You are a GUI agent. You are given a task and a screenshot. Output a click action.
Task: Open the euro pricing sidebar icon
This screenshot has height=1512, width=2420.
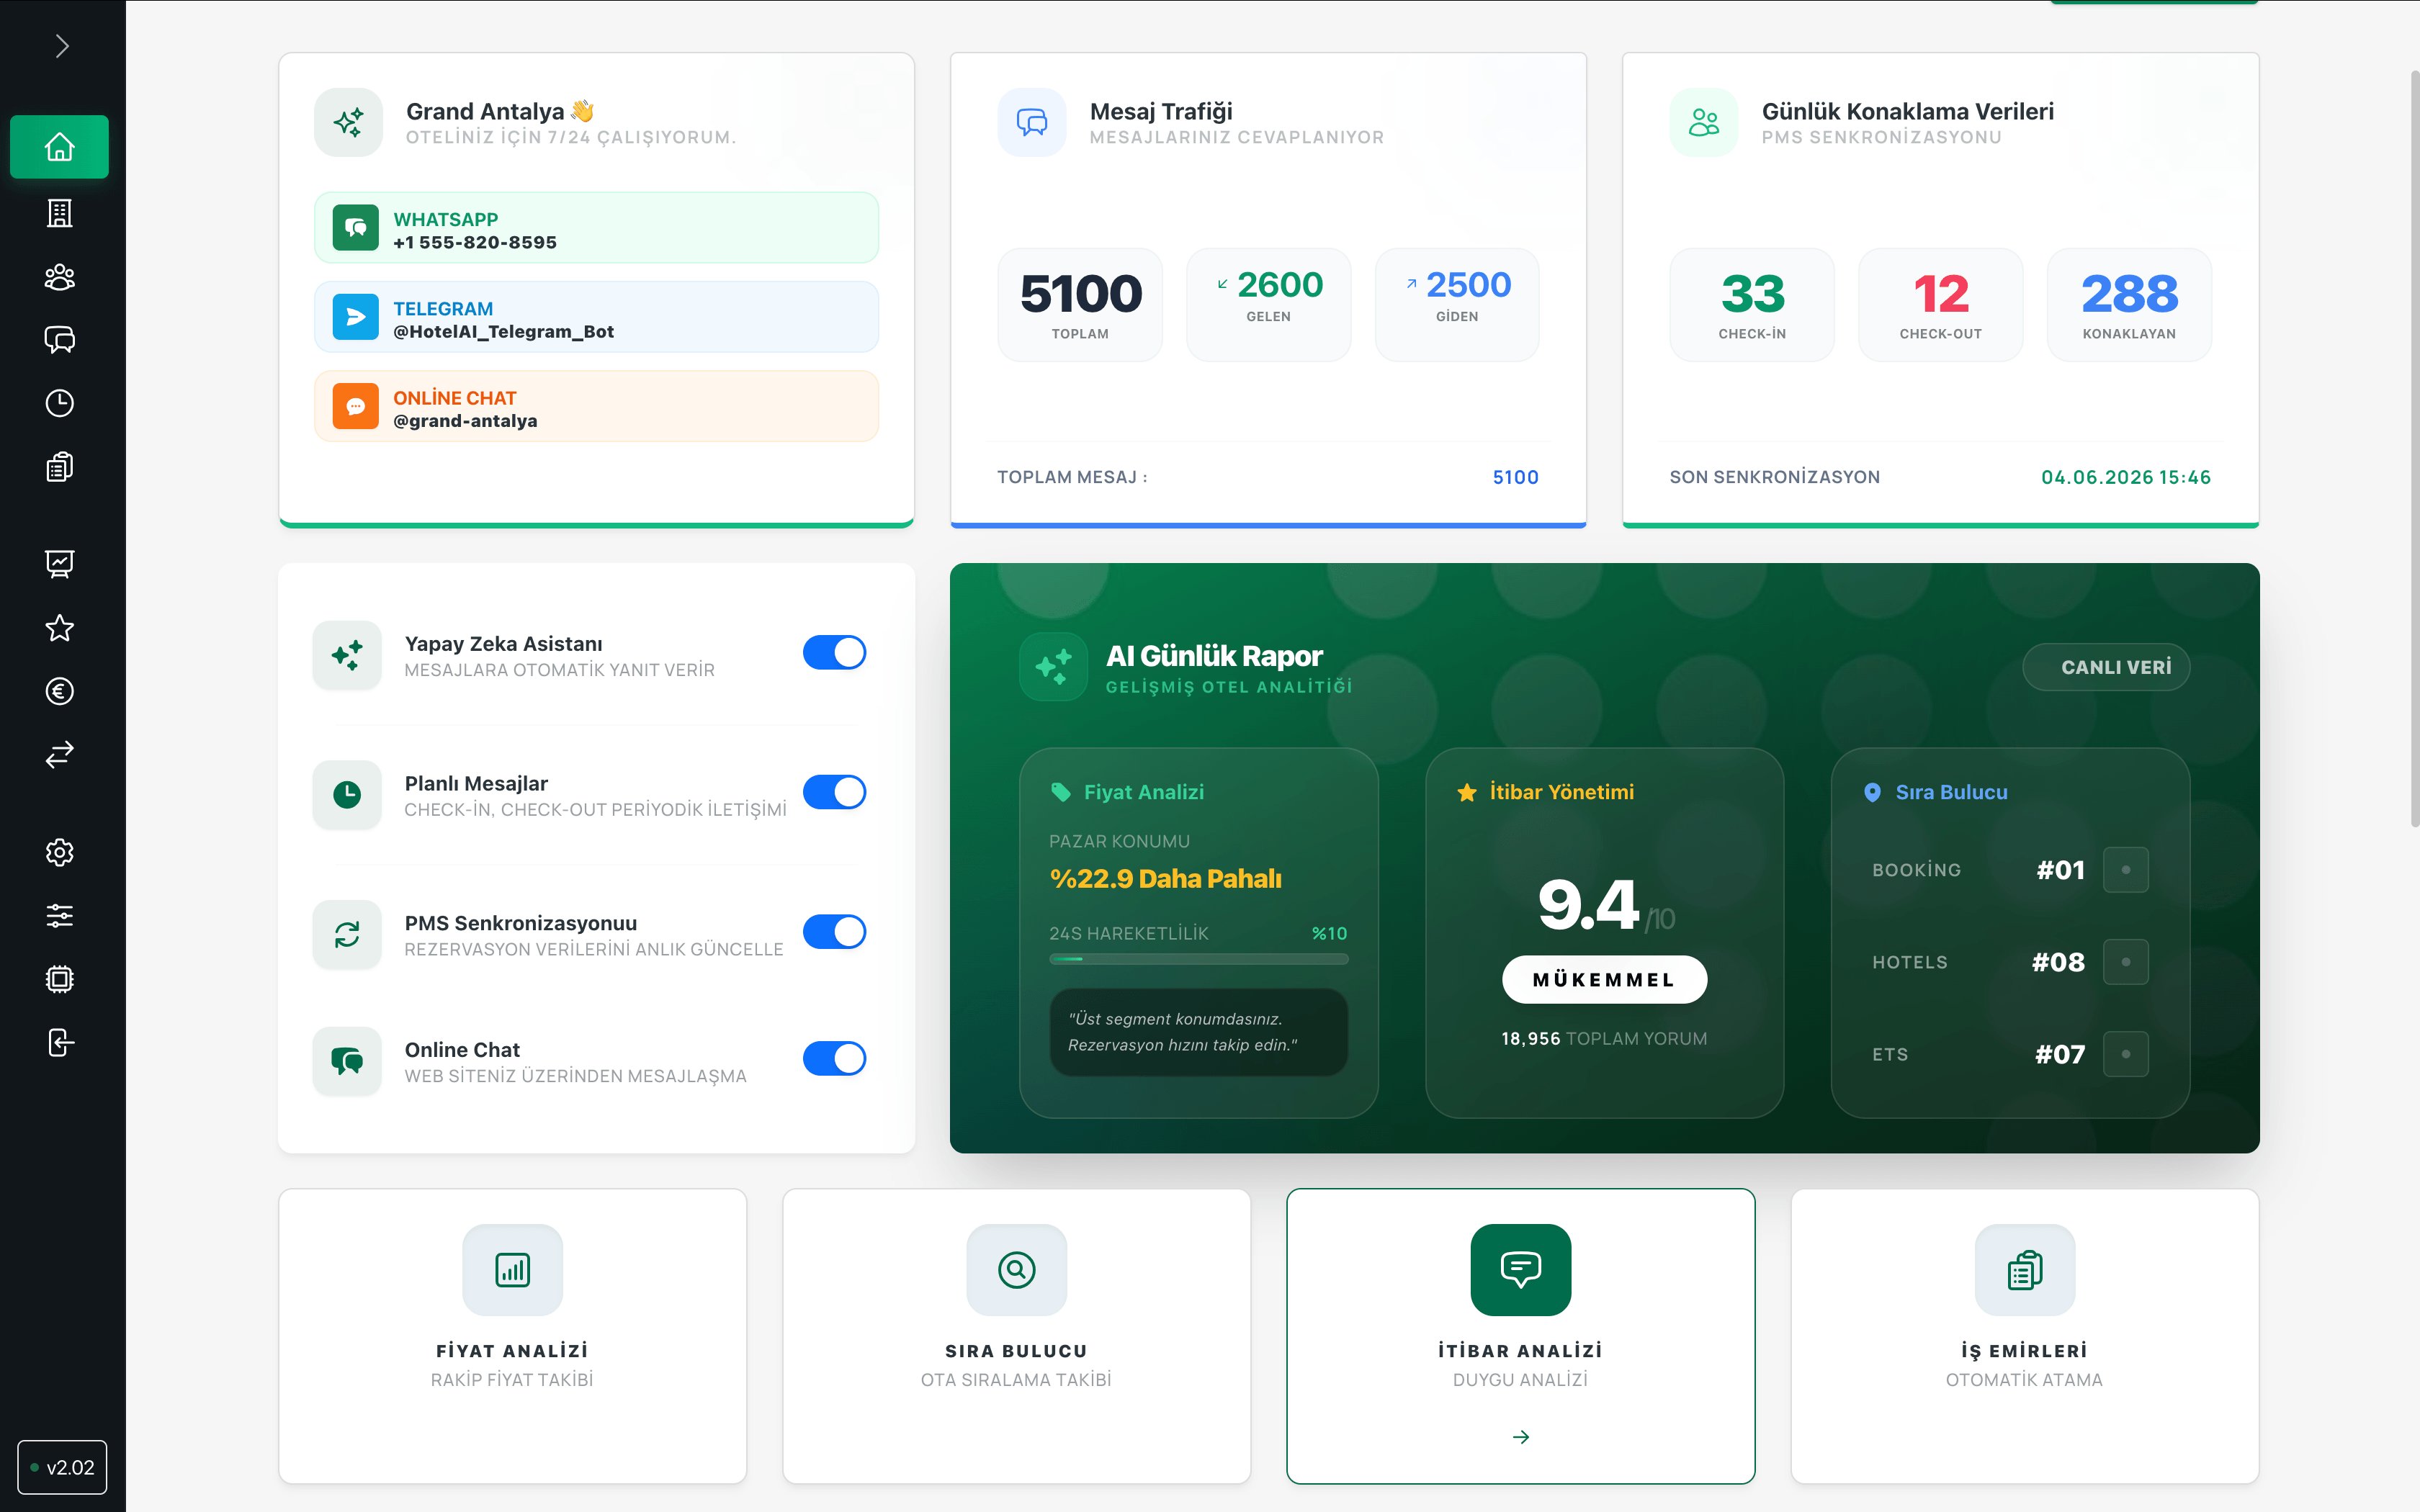pyautogui.click(x=60, y=691)
